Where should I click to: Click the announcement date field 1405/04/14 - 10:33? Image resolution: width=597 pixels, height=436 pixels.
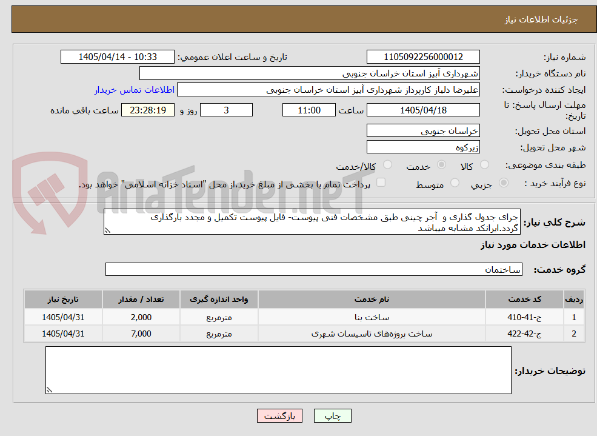point(117,57)
